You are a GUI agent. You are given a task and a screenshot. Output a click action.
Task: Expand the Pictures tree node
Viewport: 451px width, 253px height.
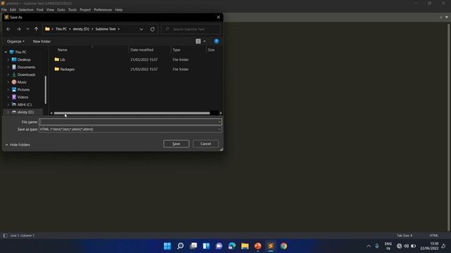click(x=8, y=89)
